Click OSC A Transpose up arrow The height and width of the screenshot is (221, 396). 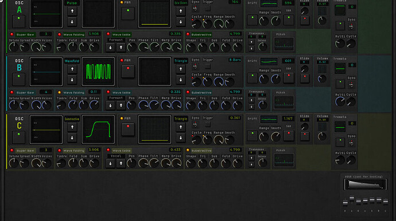pos(251,42)
